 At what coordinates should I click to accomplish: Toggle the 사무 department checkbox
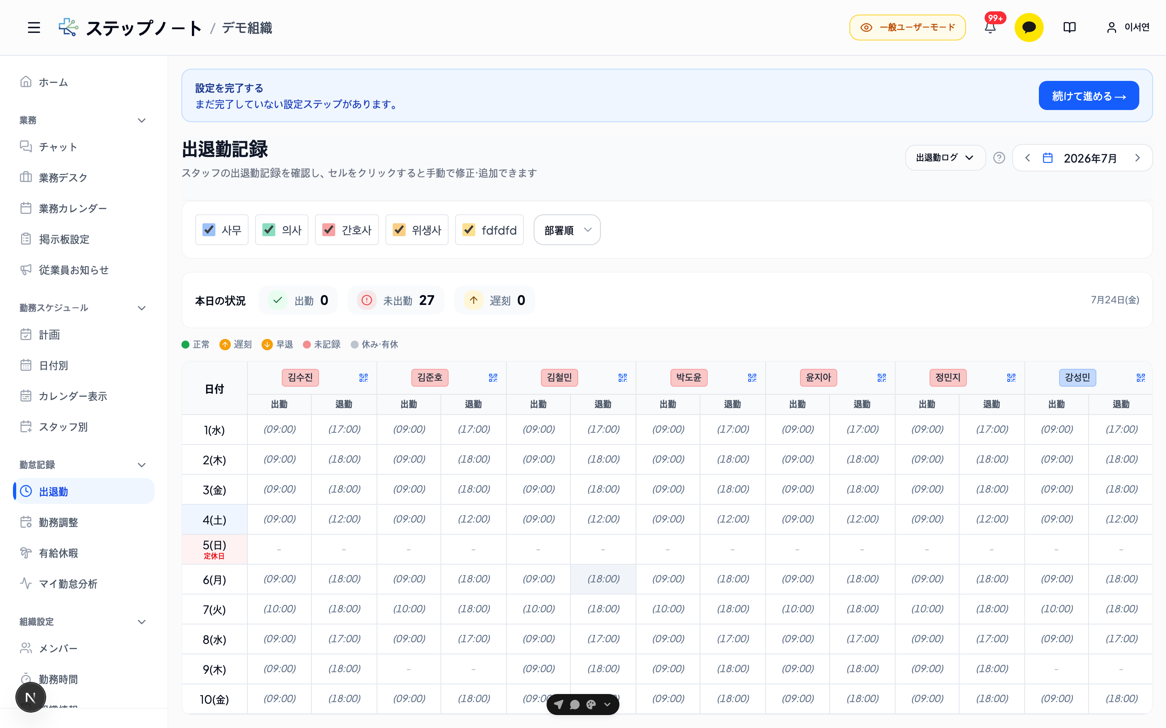click(209, 230)
